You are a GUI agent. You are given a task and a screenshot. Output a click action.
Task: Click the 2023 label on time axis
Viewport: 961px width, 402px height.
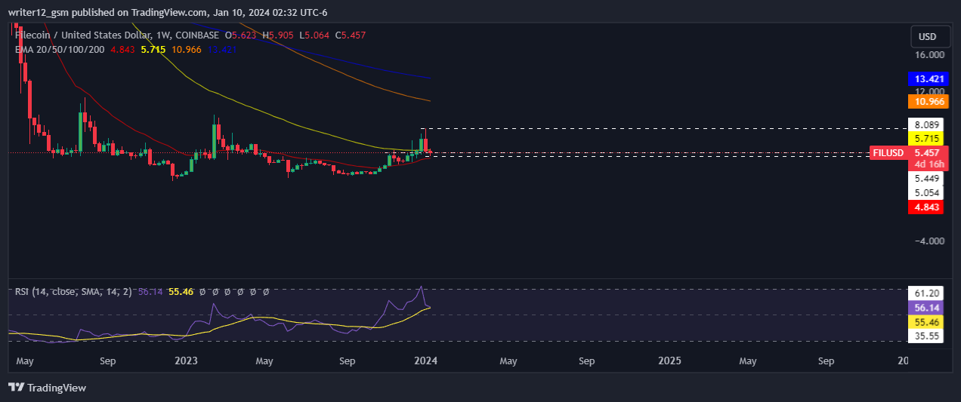coord(186,361)
